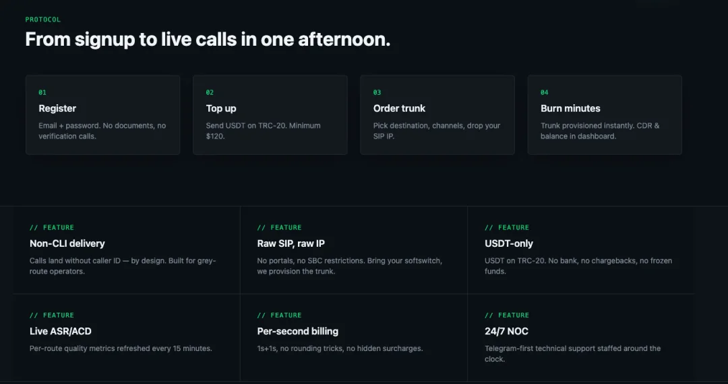Click the '24/7 NOC' feature title

(506, 331)
